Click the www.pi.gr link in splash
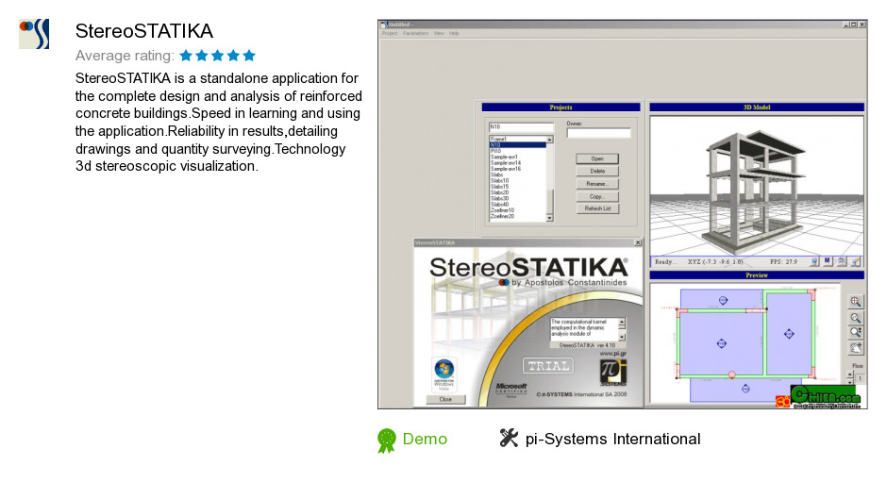Viewport: 887px width, 482px height. [x=612, y=353]
